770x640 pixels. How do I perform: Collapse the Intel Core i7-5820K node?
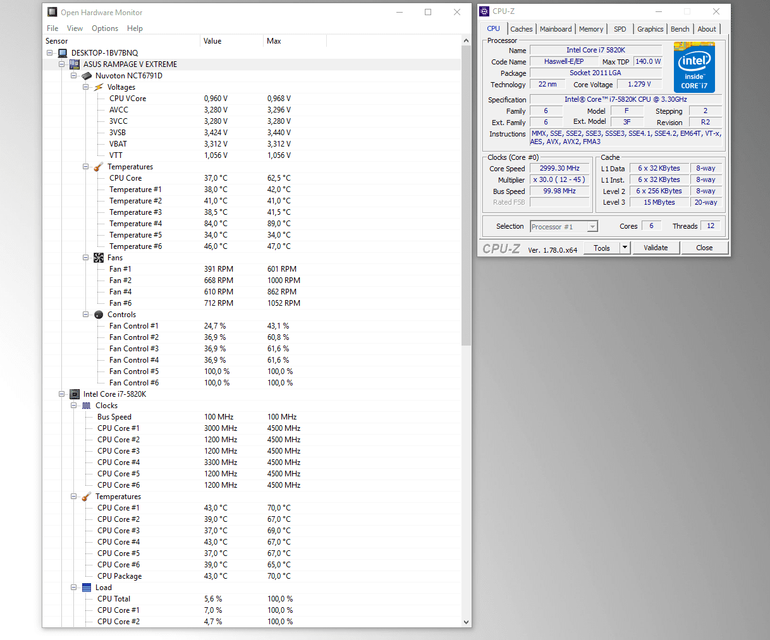62,394
